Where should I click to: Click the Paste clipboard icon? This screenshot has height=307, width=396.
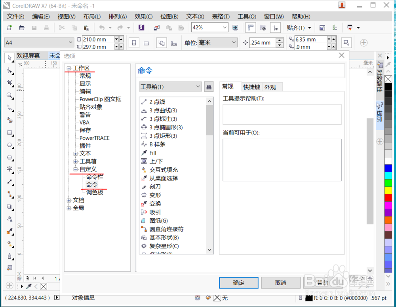pos(86,28)
